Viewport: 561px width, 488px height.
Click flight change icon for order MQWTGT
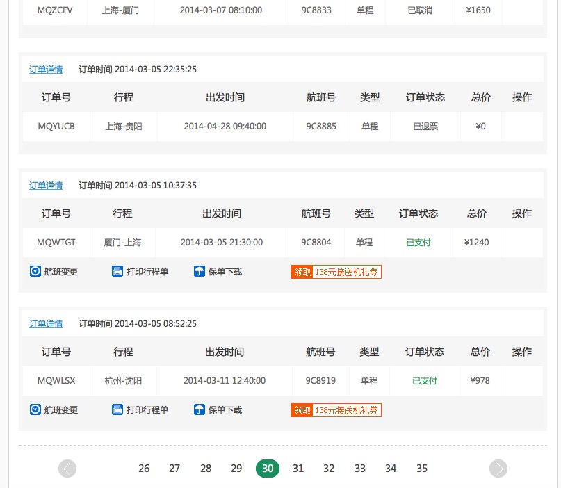coord(35,271)
